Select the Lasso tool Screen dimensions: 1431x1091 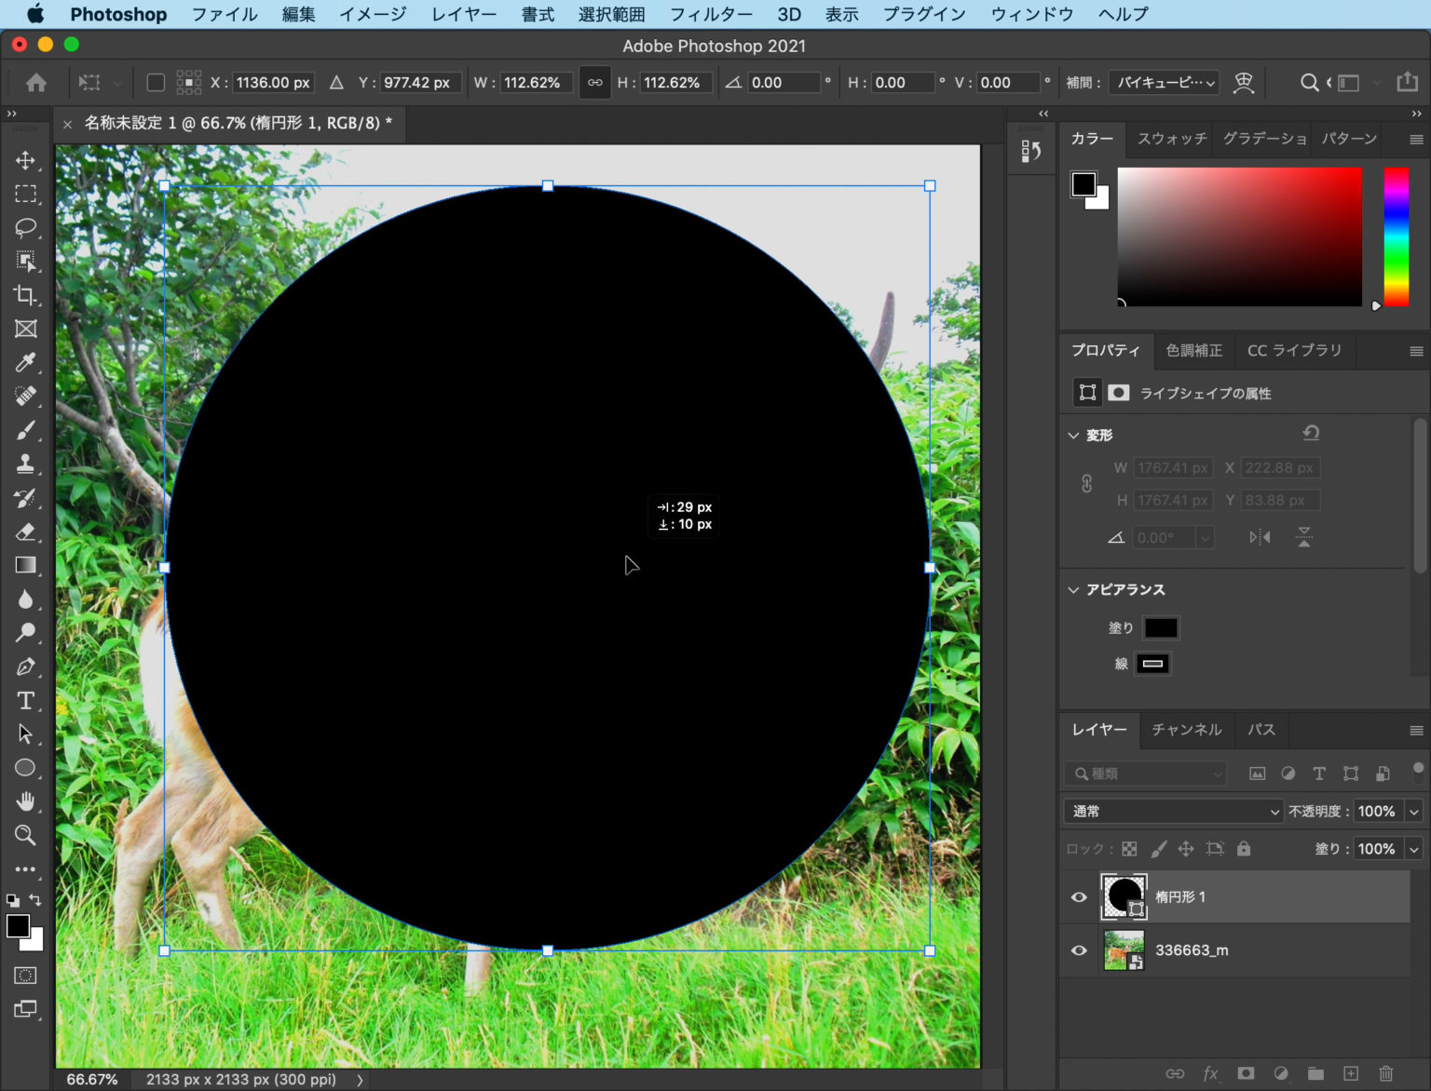tap(25, 227)
